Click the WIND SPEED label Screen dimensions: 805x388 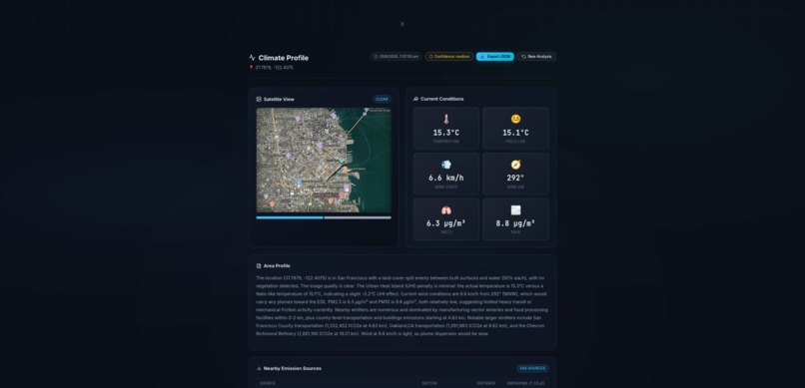coord(446,188)
